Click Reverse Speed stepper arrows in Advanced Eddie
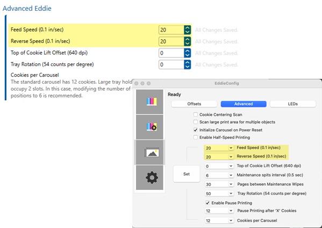322x228 pixels. pyautogui.click(x=187, y=41)
